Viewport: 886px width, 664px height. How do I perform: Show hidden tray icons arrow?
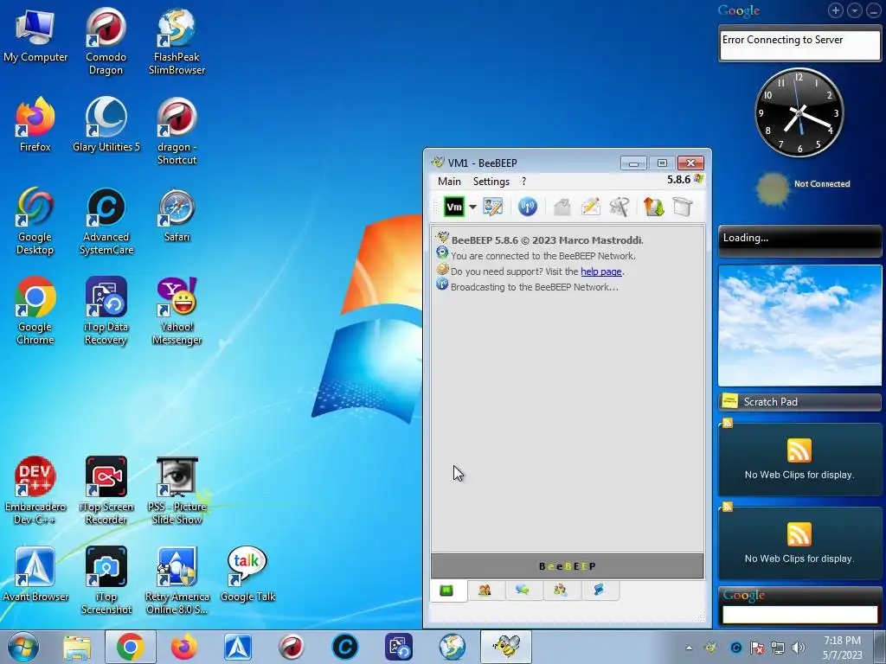tap(689, 648)
